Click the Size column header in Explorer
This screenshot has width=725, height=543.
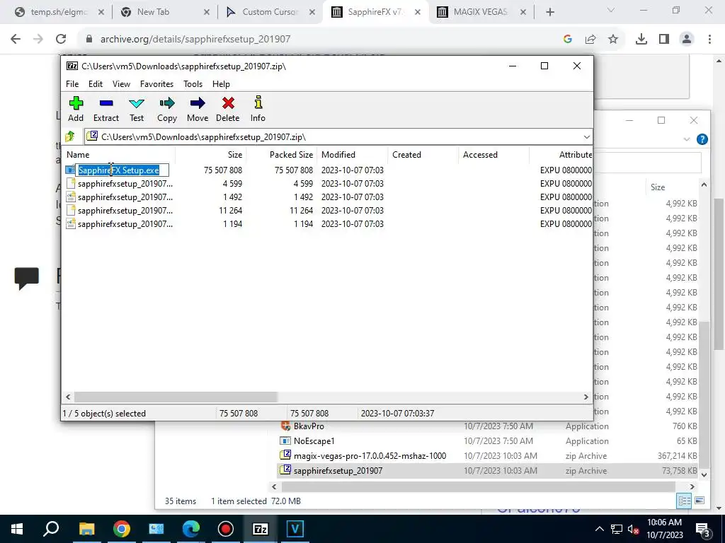pos(658,187)
